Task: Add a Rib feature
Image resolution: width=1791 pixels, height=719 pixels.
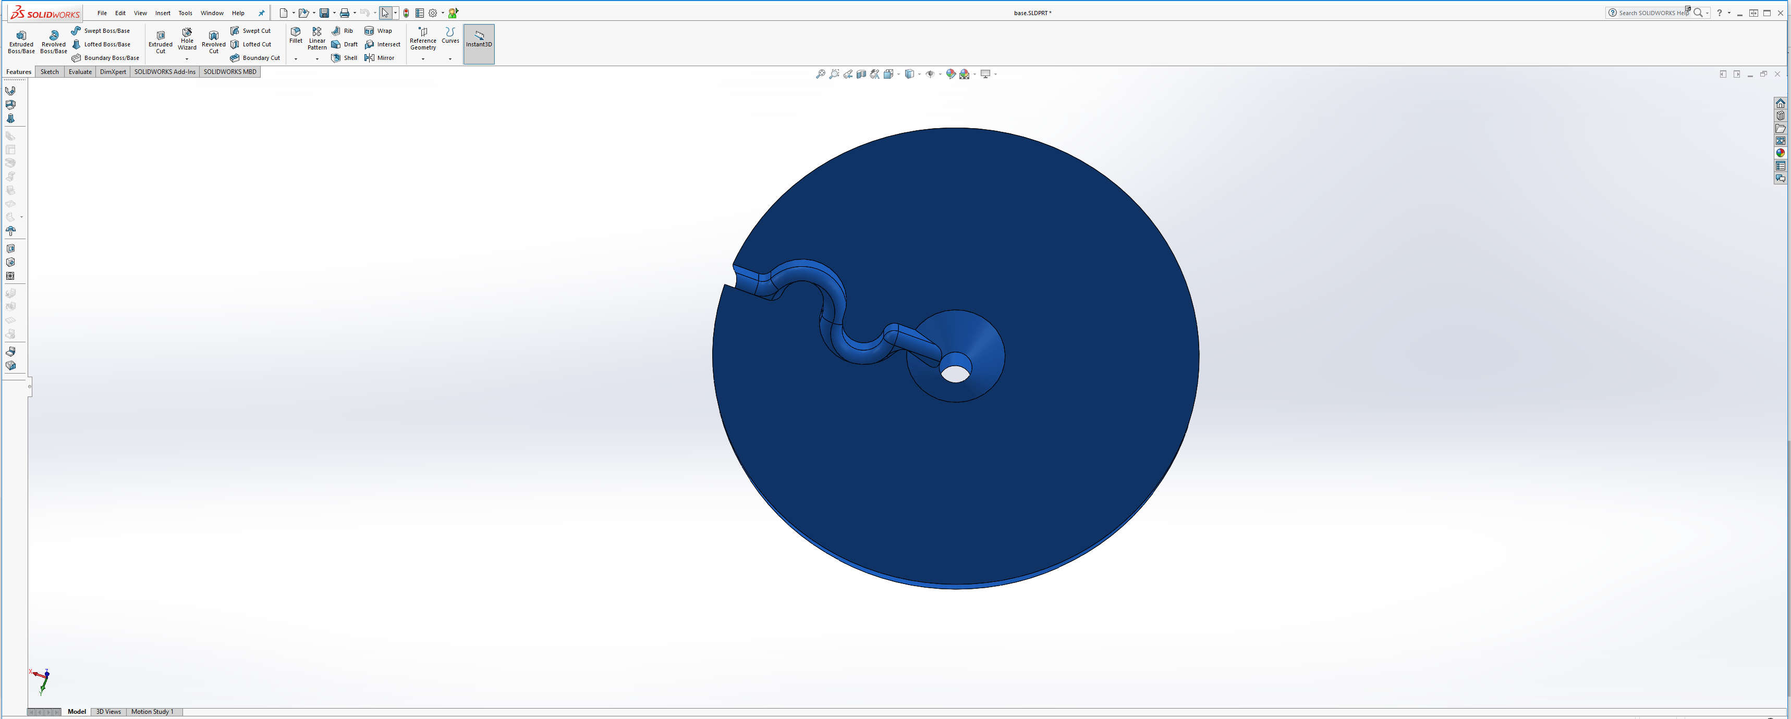Action: 342,31
